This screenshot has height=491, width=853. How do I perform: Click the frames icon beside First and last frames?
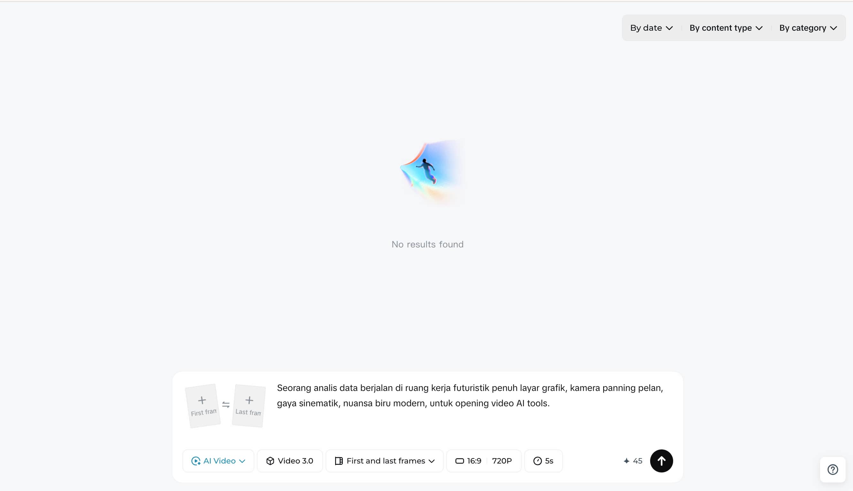(x=339, y=461)
